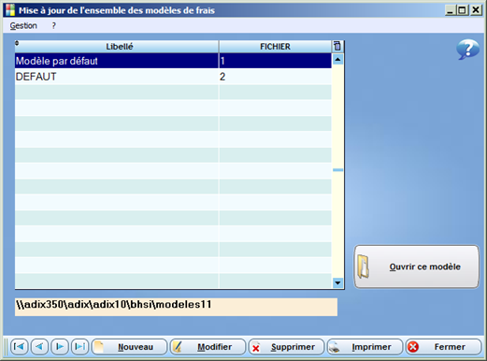This screenshot has width=487, height=361.
Task: Click the FICHIER value 1 cell
Action: [275, 61]
